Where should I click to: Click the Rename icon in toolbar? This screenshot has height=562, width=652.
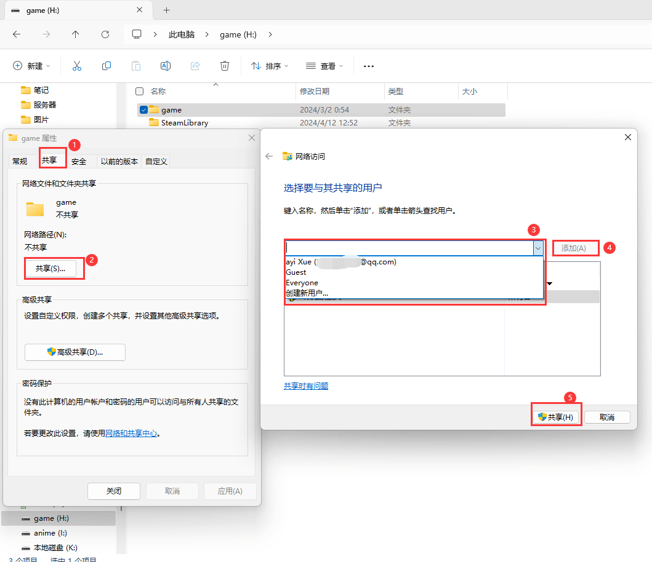pos(166,66)
